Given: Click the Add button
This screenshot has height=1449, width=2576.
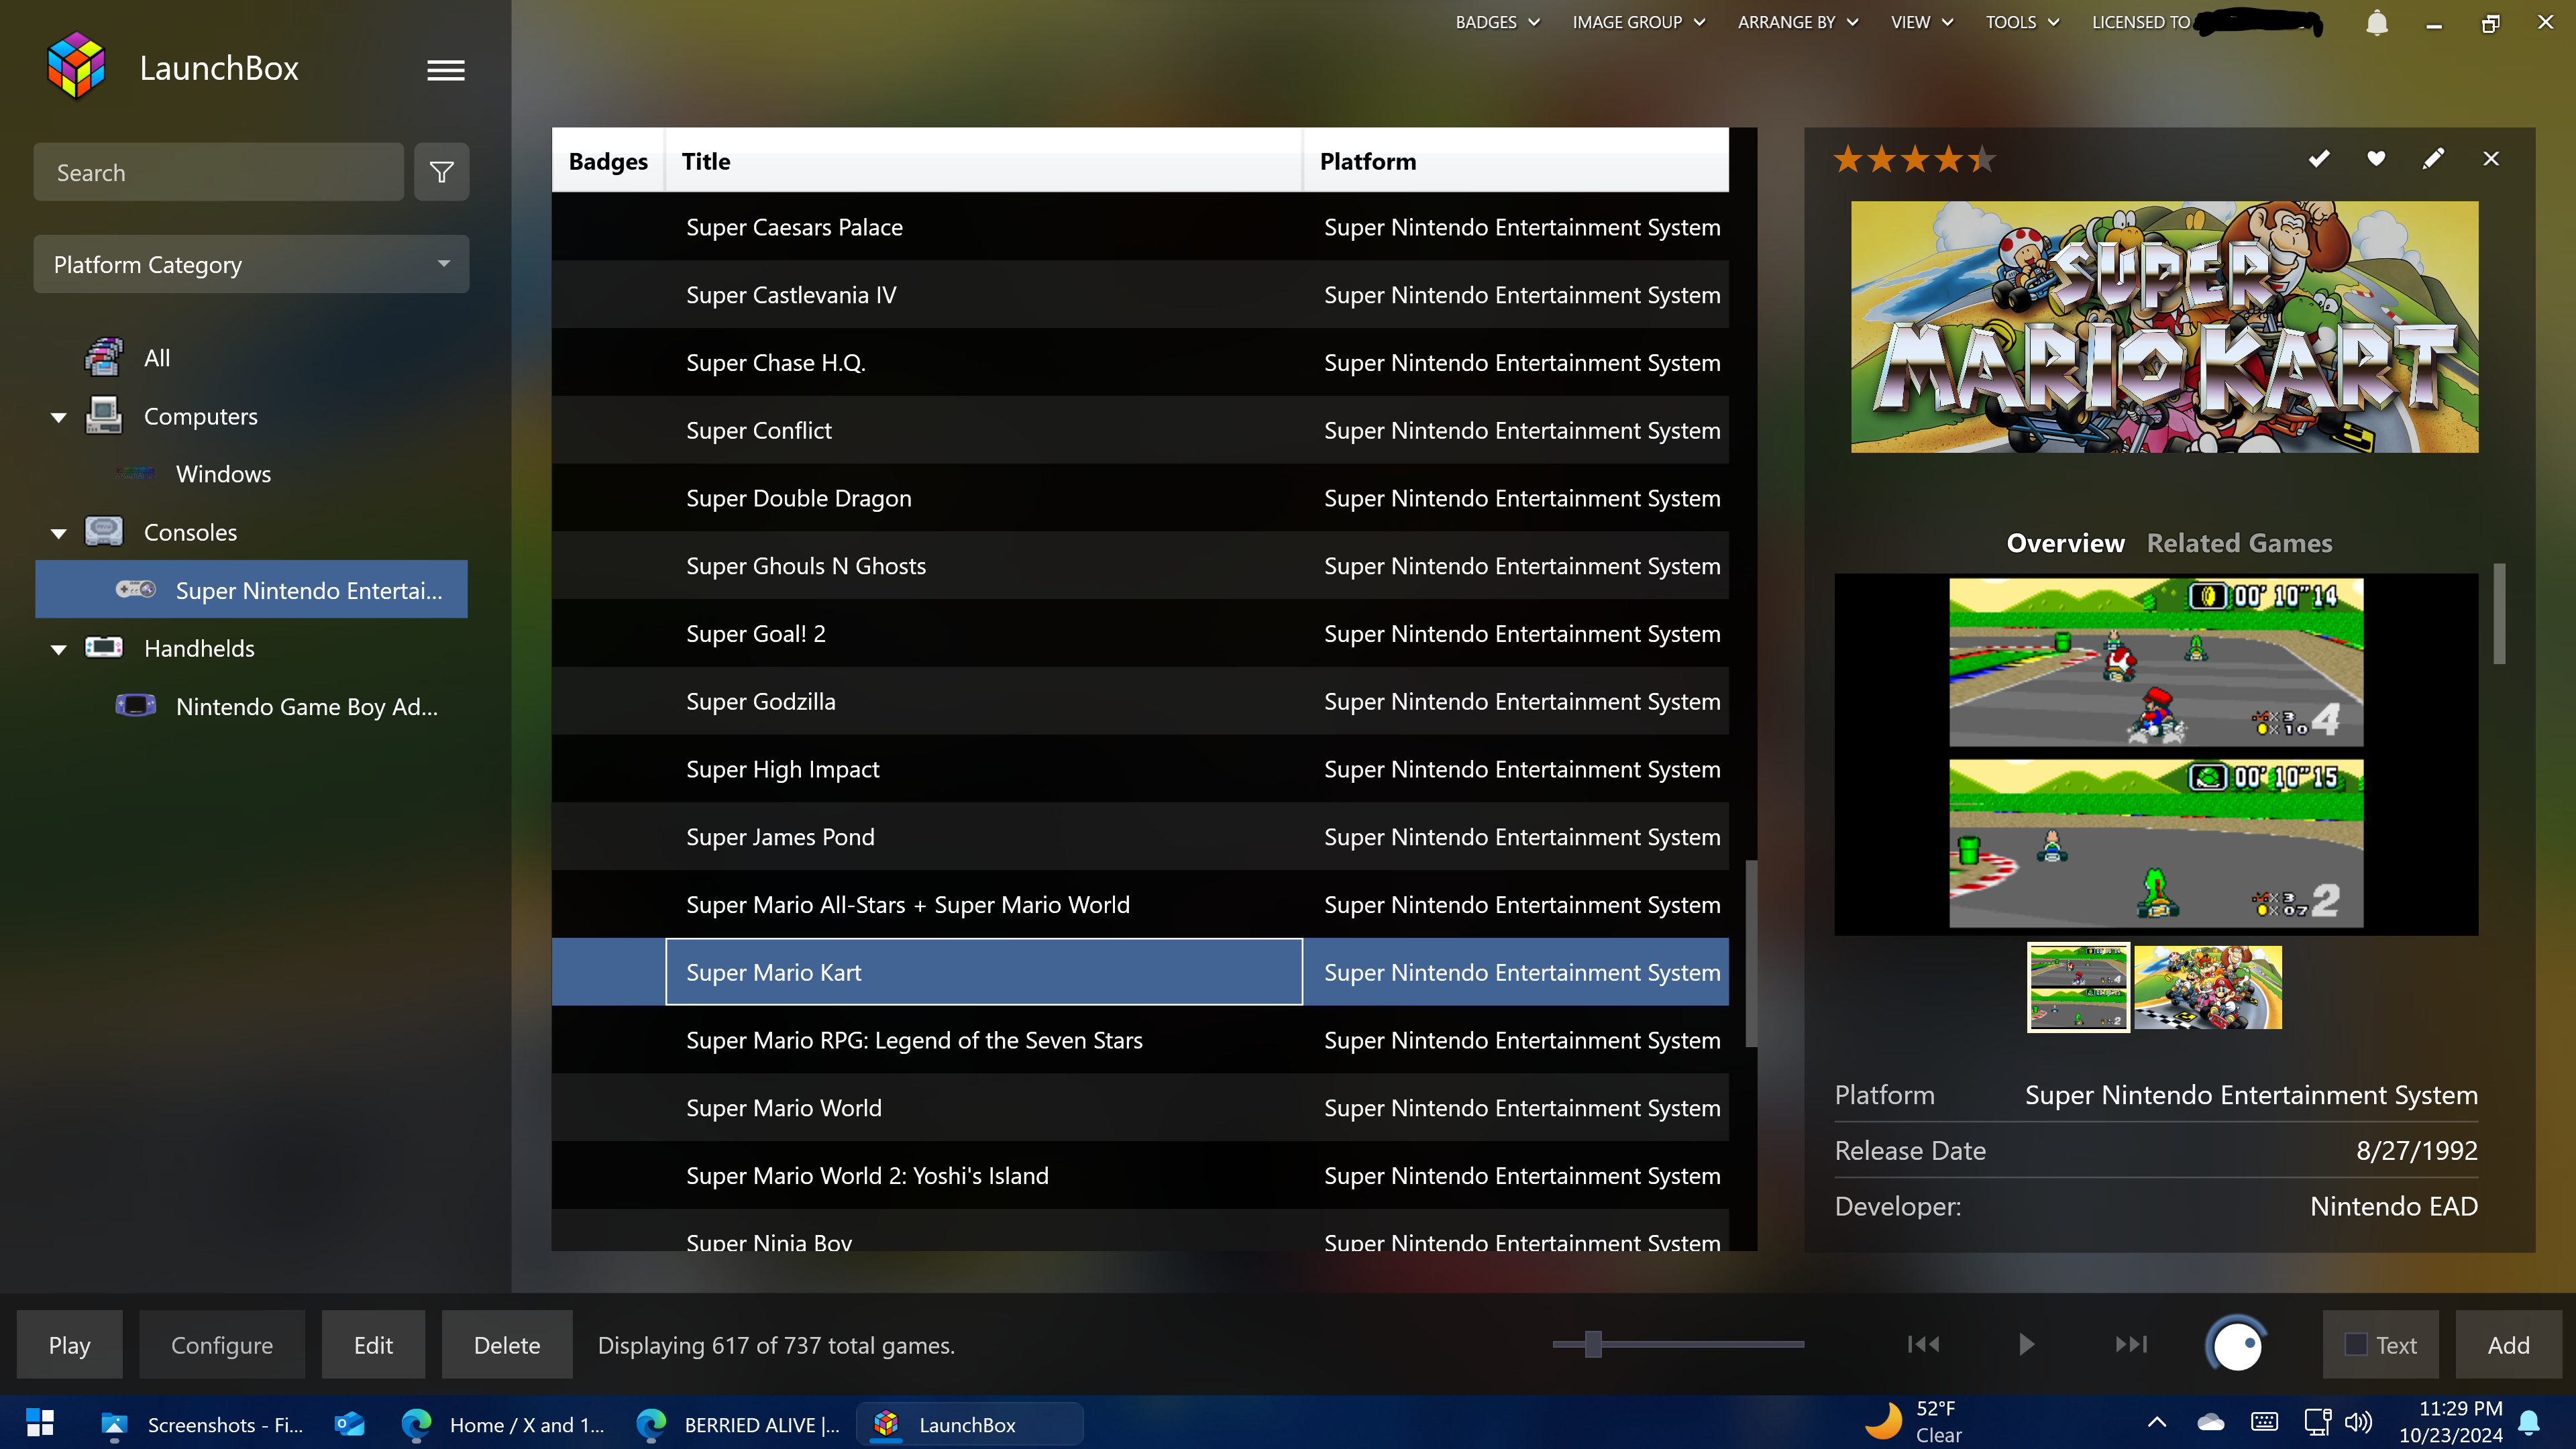Looking at the screenshot, I should pos(2508,1344).
